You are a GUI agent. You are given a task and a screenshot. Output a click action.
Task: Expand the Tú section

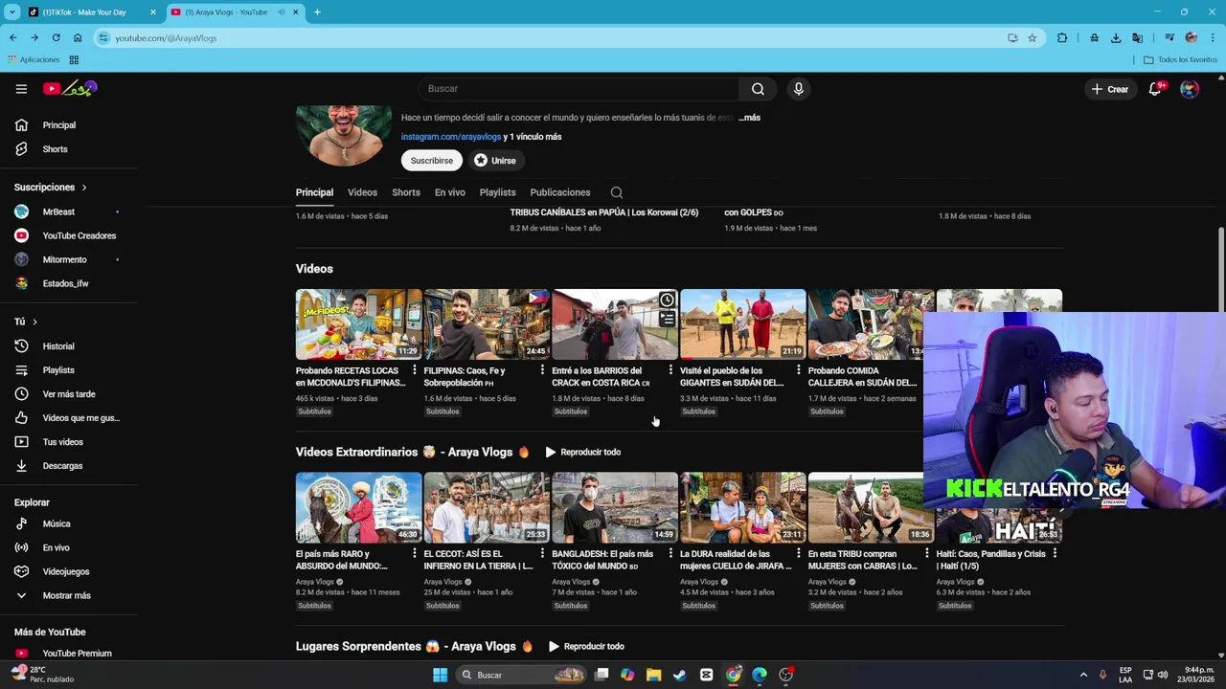(26, 322)
